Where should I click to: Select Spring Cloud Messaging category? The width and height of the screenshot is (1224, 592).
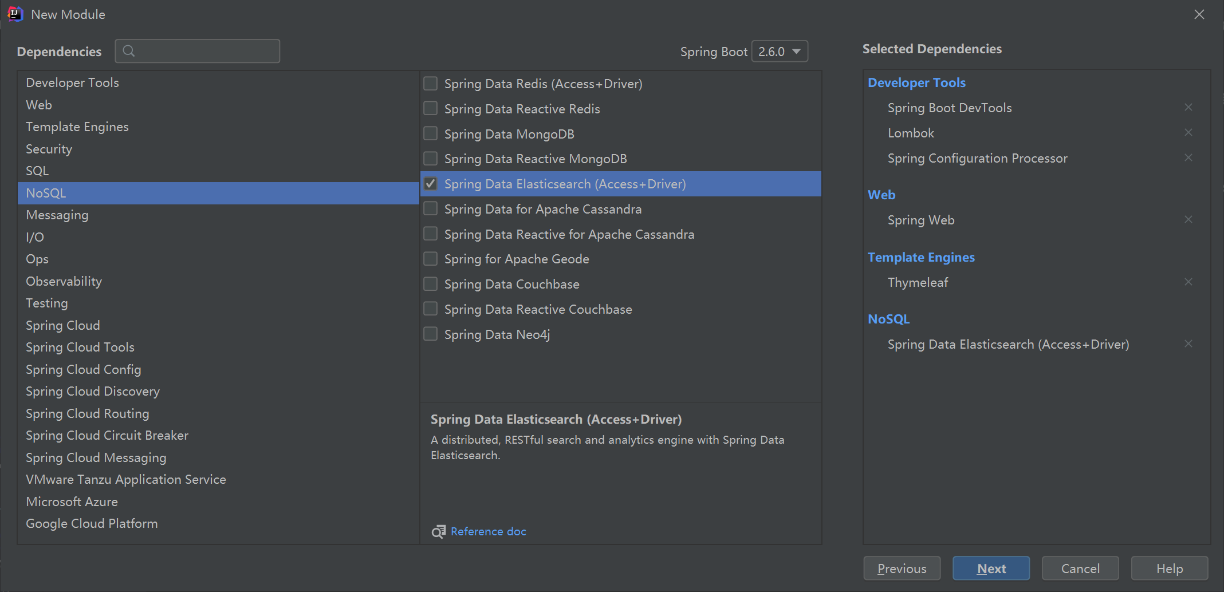218,457
